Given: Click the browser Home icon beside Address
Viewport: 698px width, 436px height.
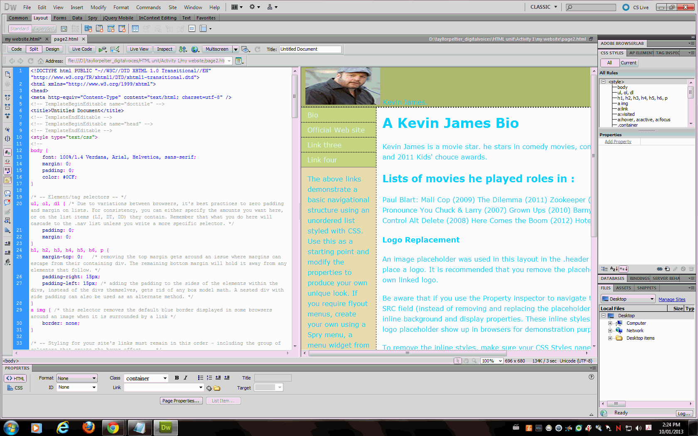Looking at the screenshot, I should 40,61.
